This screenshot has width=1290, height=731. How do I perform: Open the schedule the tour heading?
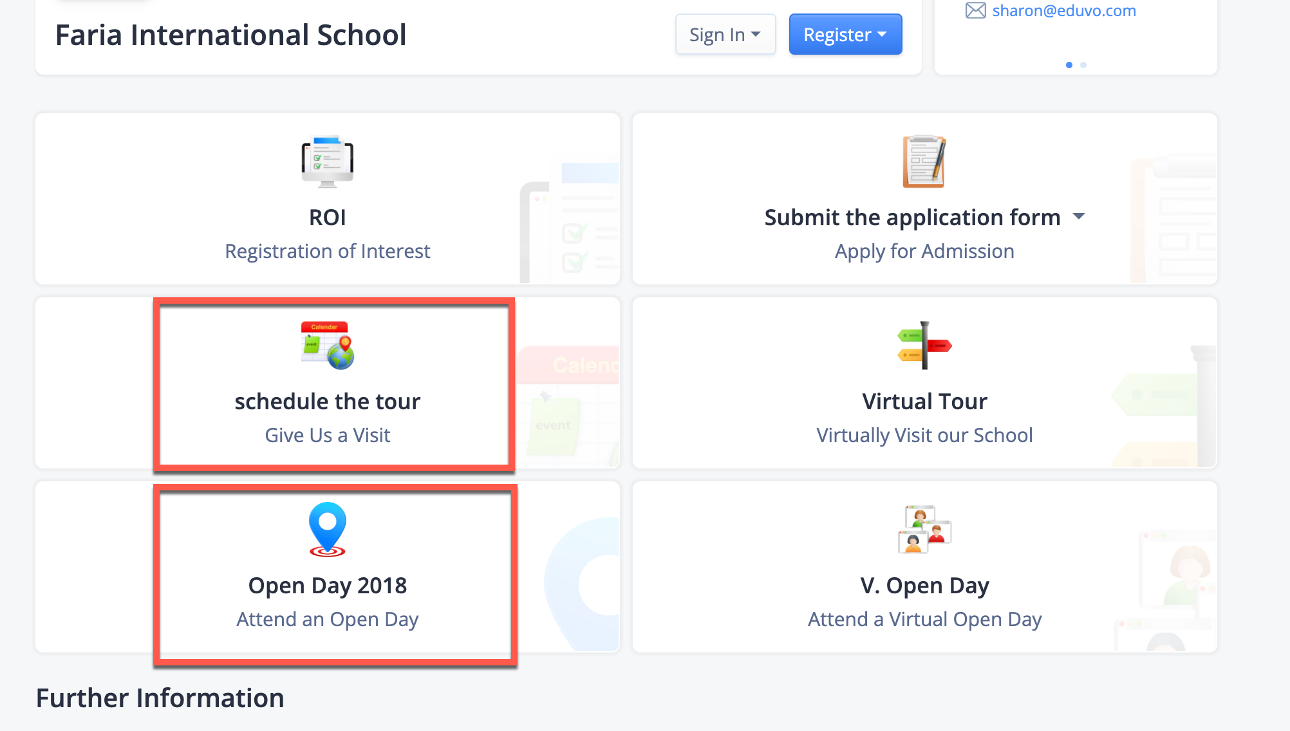coord(328,402)
